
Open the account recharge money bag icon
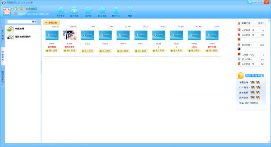point(74,12)
